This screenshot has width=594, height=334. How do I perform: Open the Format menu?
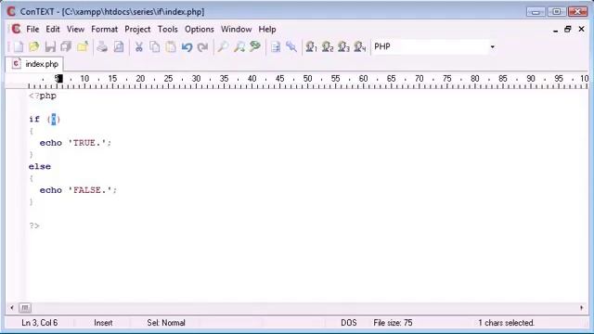pyautogui.click(x=104, y=29)
